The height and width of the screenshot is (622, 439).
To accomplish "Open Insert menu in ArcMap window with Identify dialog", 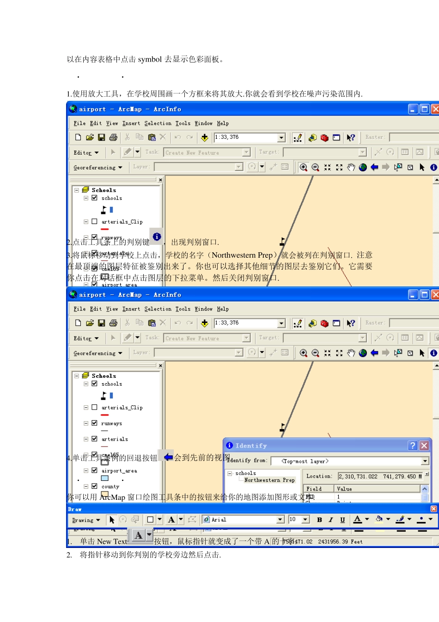I will (131, 309).
